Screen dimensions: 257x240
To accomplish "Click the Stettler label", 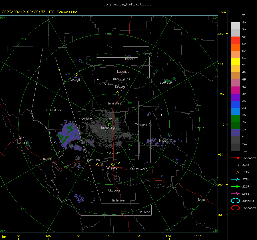I will (x=166, y=82).
